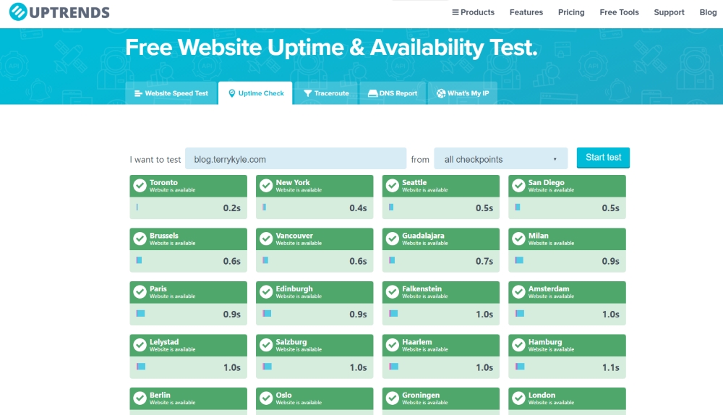The image size is (723, 415).
Task: Click the San Diego checkmark icon
Action: point(518,186)
